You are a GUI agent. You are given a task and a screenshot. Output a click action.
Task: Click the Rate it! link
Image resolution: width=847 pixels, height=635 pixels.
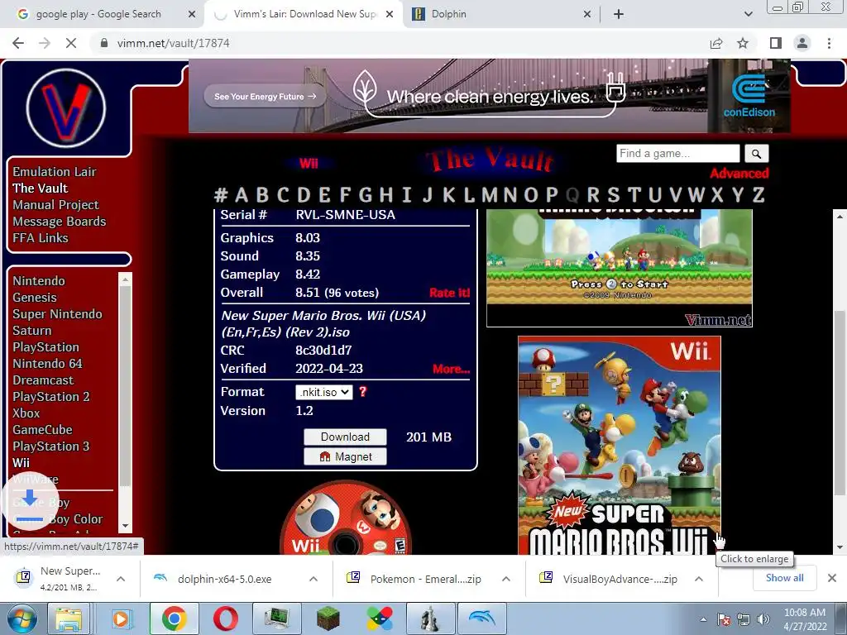449,294
